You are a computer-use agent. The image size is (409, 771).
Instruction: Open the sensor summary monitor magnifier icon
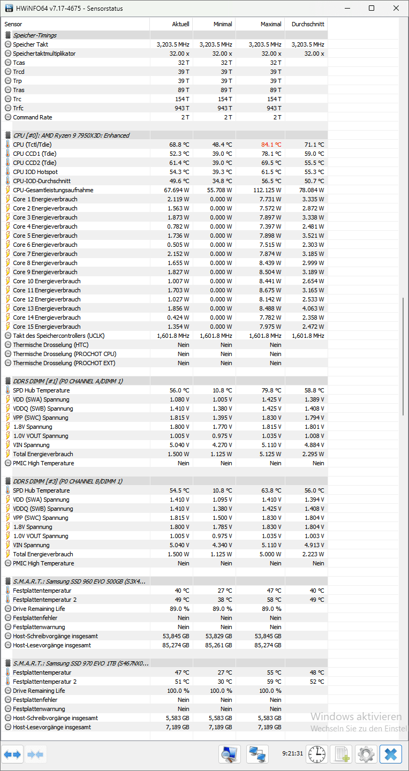tap(230, 754)
